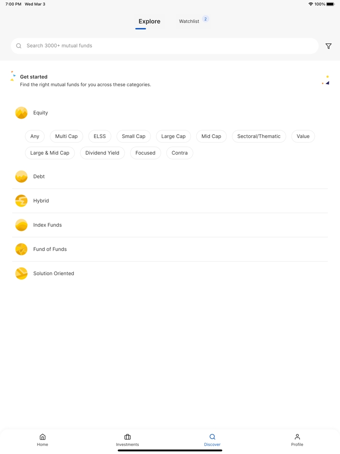The height and width of the screenshot is (454, 340).
Task: Select the Hybrid pie-chart icon
Action: (21, 201)
